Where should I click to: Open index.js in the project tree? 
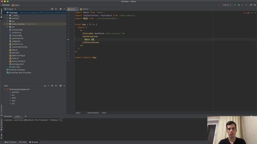(x=15, y=58)
